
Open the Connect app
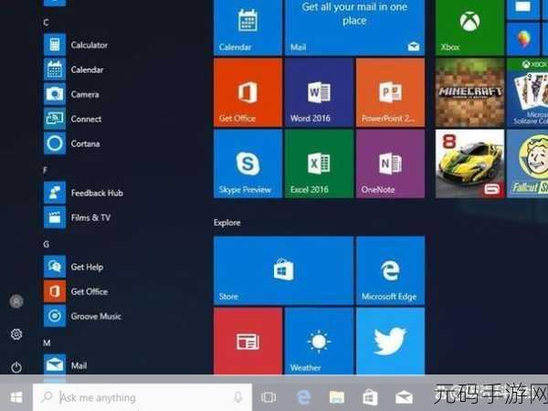tap(73, 119)
